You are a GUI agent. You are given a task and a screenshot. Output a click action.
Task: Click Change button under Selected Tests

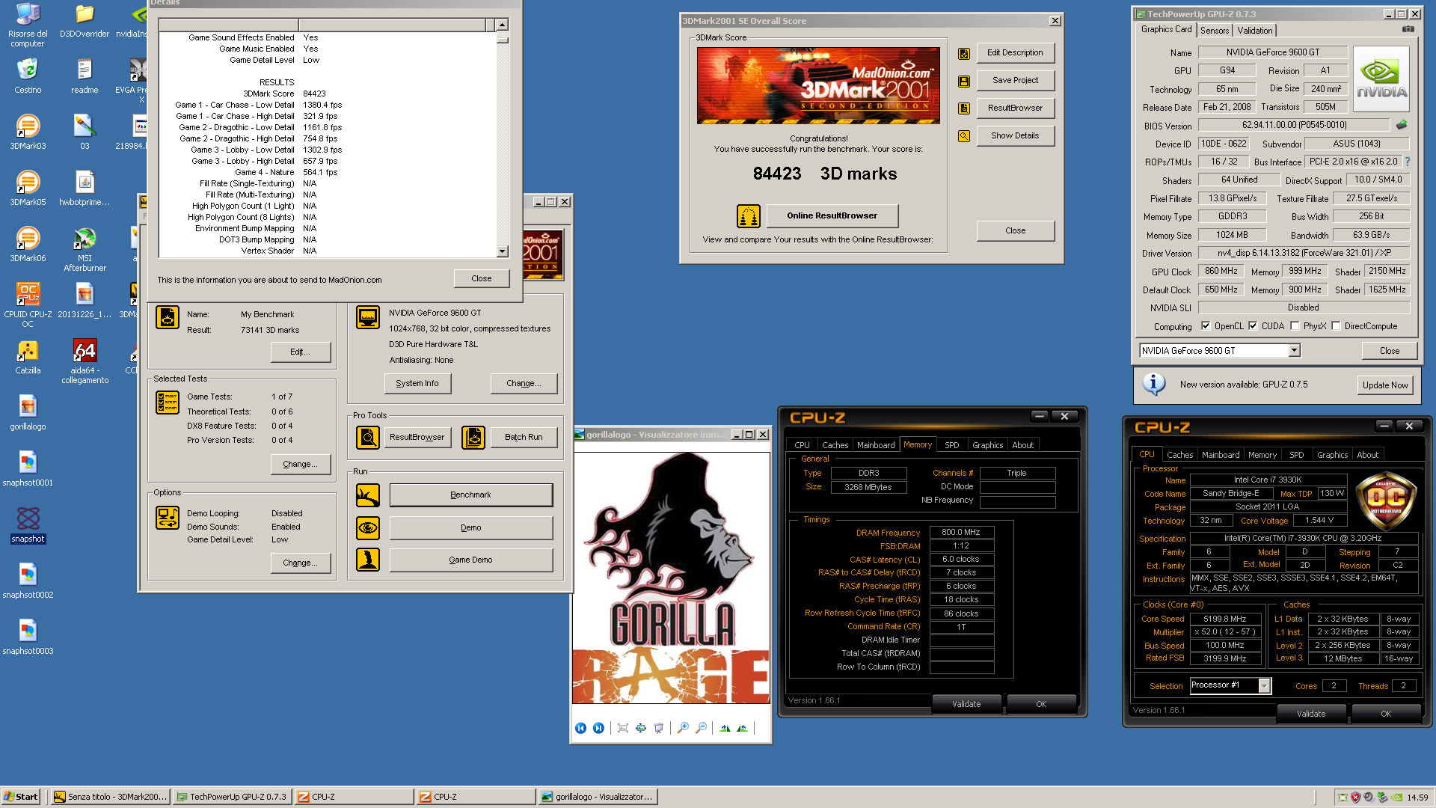tap(300, 465)
